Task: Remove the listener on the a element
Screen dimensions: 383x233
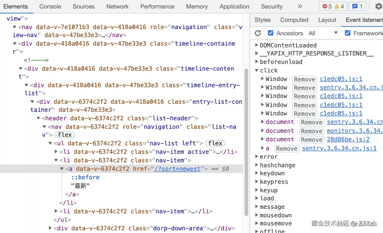Action: 287,149
